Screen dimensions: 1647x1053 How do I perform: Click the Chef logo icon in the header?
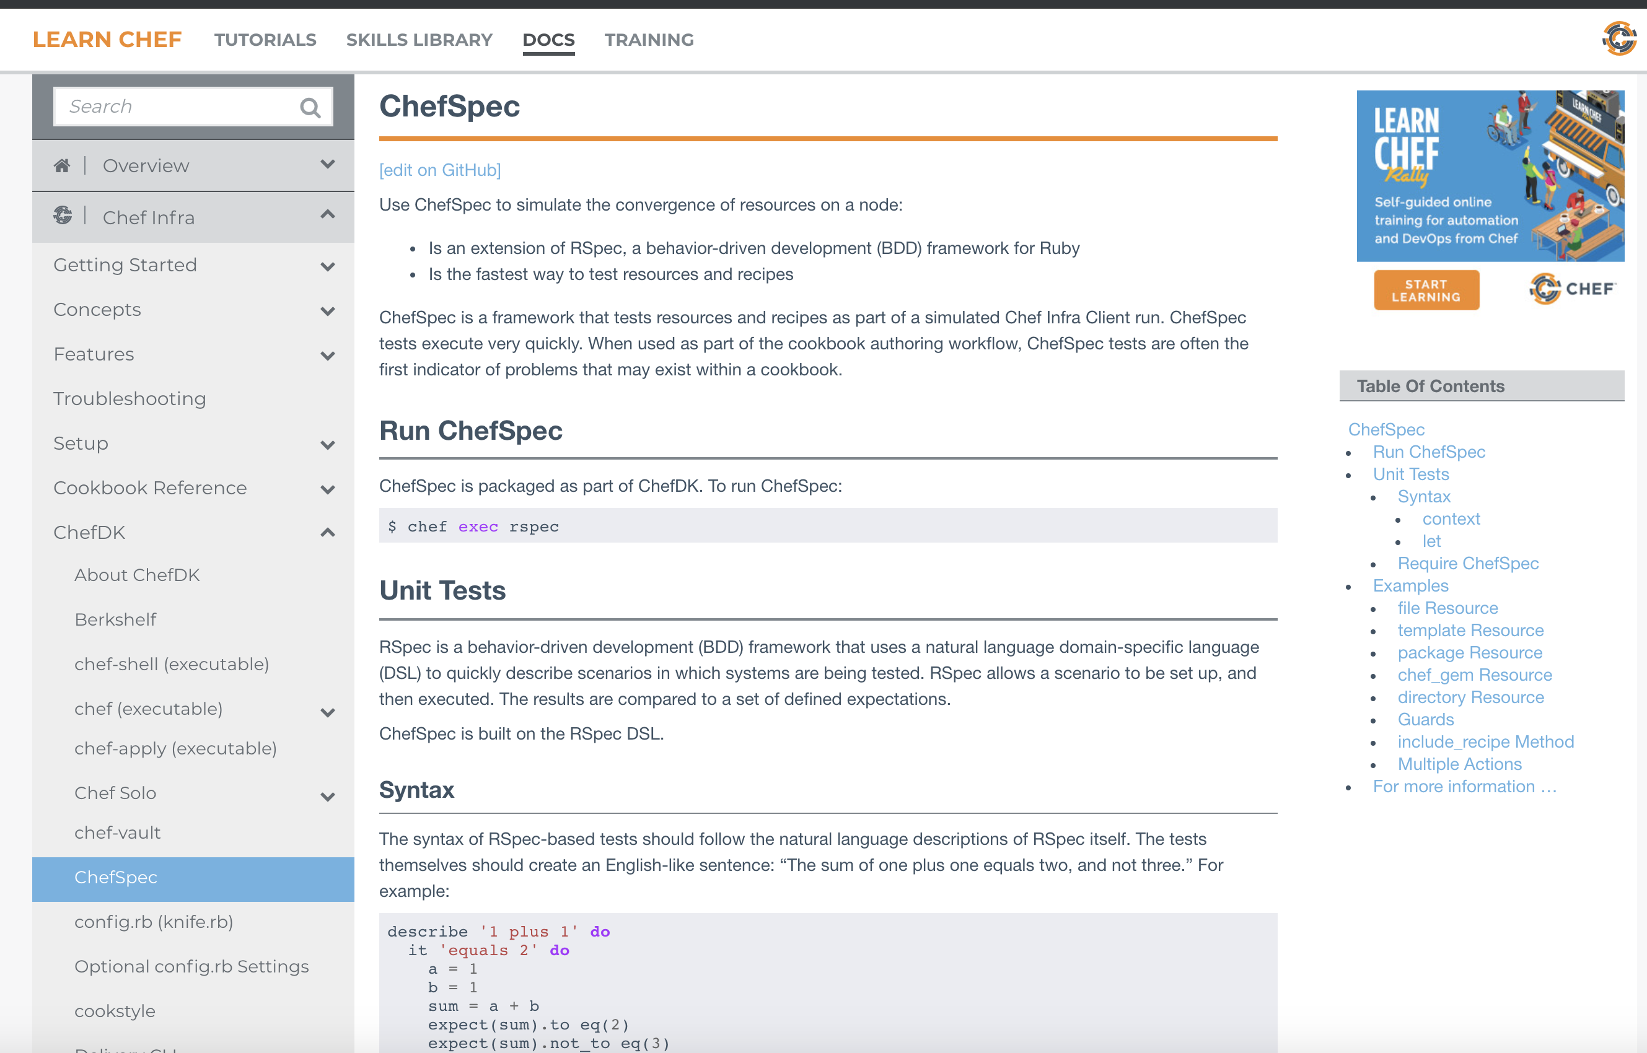point(1619,38)
